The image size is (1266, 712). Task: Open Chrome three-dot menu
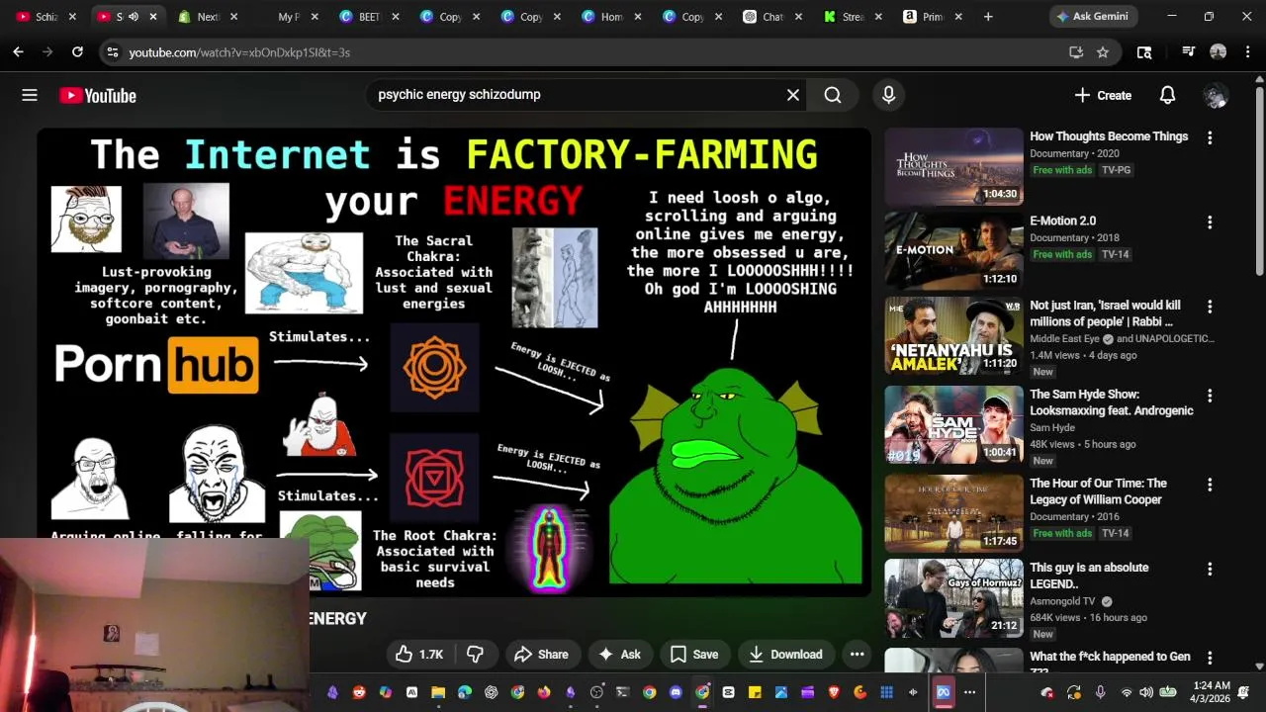click(x=1246, y=52)
